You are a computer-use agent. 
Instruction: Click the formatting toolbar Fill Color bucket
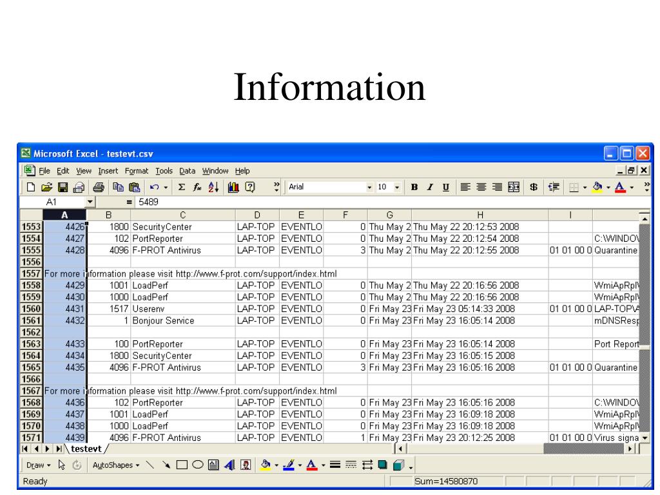pyautogui.click(x=597, y=188)
